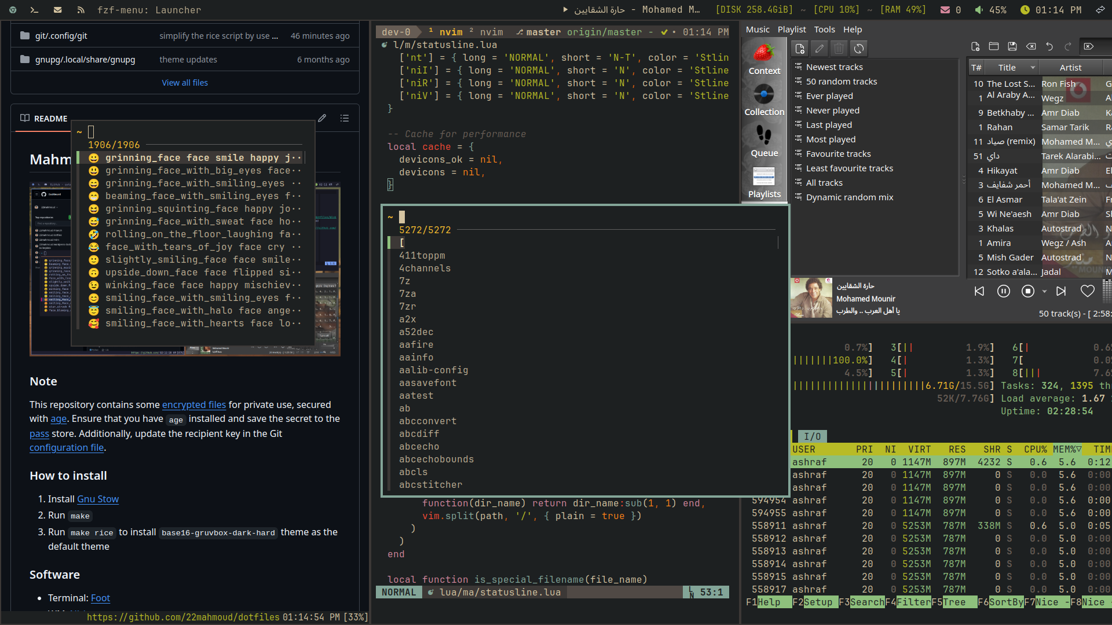Open the Help menu in Strawberry
Viewport: 1112px width, 625px height.
click(853, 30)
